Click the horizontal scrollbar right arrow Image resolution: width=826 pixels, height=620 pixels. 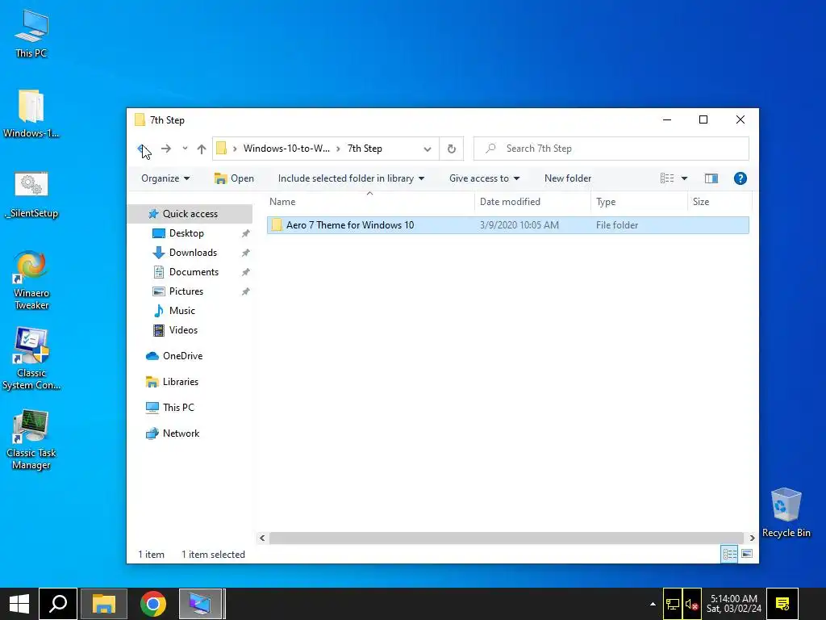tap(752, 538)
